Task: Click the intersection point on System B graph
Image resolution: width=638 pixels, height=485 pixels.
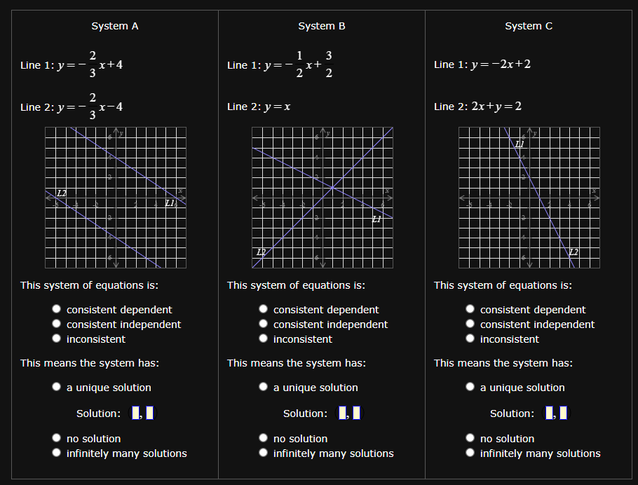Action: point(331,188)
